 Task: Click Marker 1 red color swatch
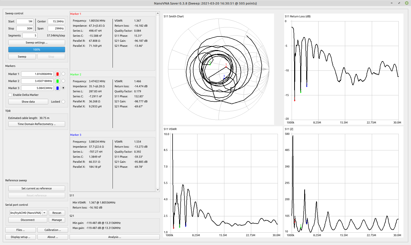[x=58, y=74]
